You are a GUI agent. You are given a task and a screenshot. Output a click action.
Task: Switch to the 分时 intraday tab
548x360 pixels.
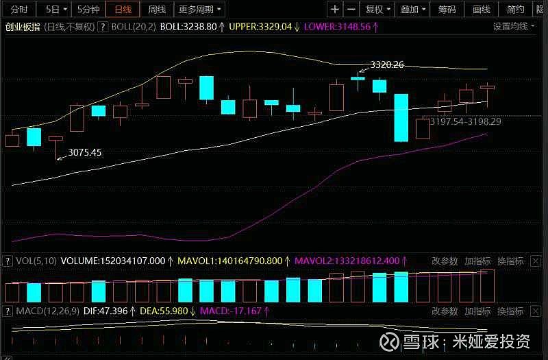pyautogui.click(x=19, y=9)
